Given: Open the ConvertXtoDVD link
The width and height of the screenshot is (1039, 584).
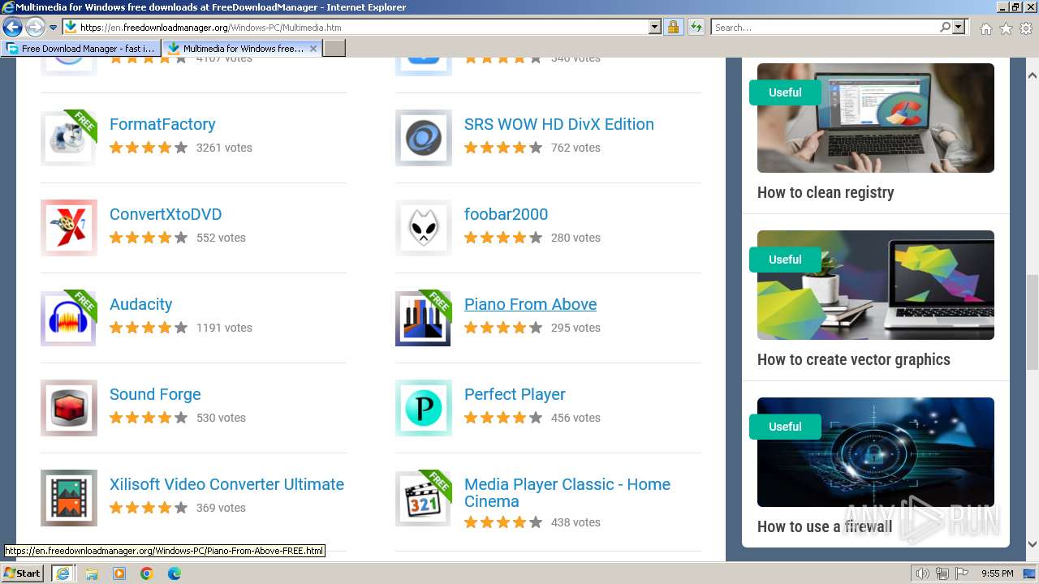Looking at the screenshot, I should pyautogui.click(x=166, y=214).
